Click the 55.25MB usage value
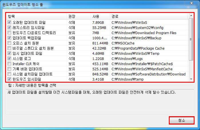The height and width of the screenshot is (130, 200). click(x=99, y=28)
